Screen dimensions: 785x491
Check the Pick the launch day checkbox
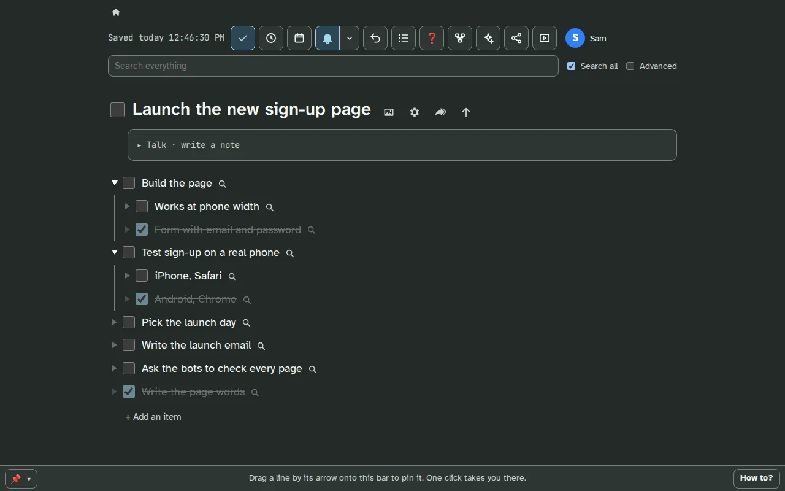click(129, 322)
